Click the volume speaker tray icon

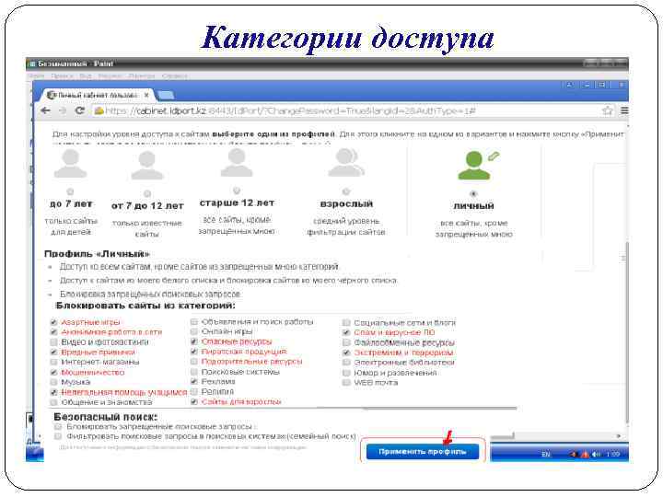[596, 455]
